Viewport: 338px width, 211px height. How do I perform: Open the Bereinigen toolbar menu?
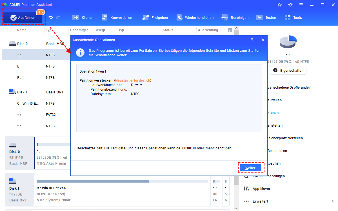tap(235, 17)
